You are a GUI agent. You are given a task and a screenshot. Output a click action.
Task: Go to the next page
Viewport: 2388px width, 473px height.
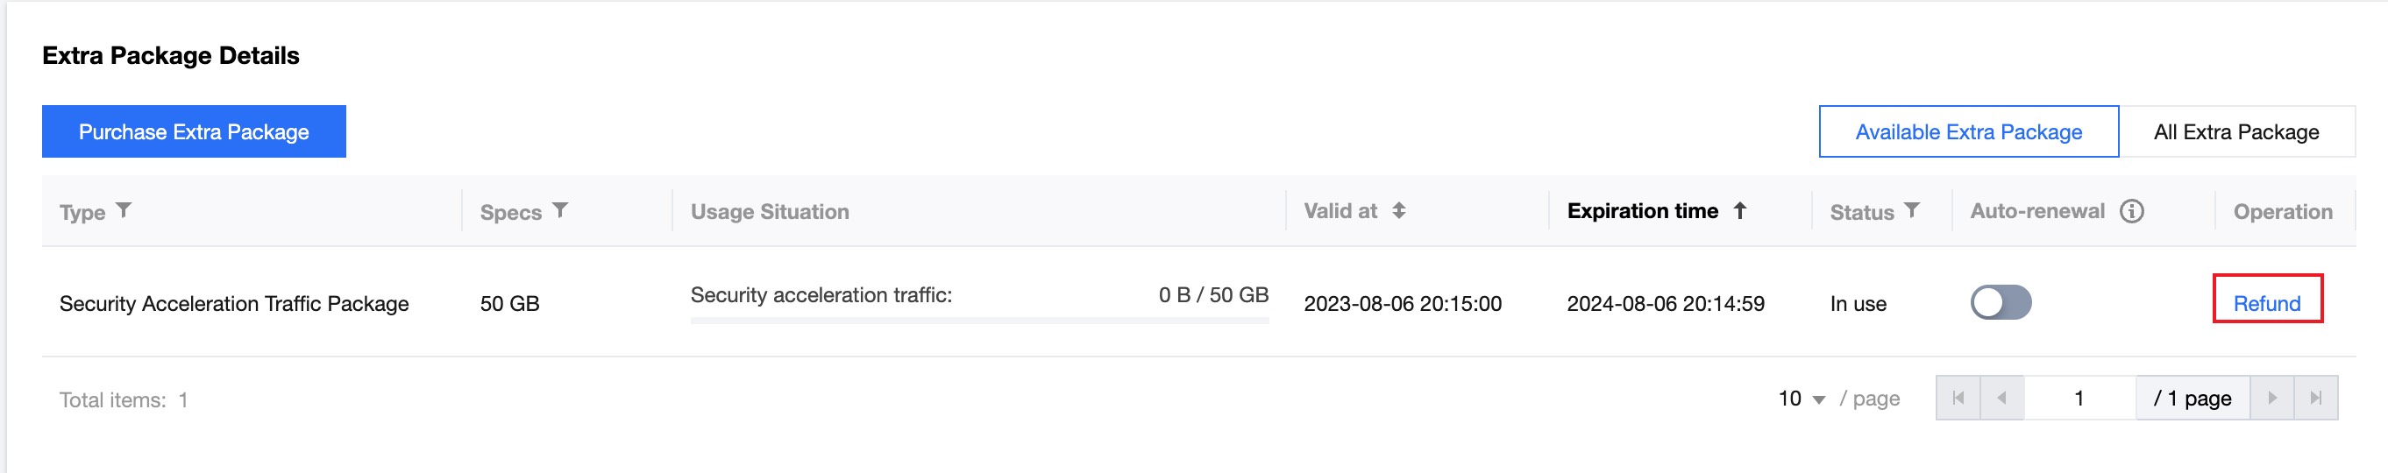(2272, 398)
